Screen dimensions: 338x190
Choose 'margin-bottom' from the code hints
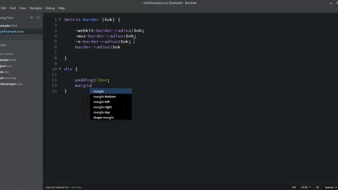coord(111,97)
